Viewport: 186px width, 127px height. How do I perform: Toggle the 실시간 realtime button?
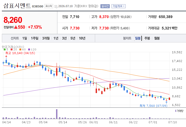pyautogui.click(x=105, y=6)
